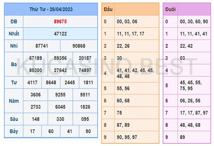Click the Đuôi values '48, 48, 68'

click(x=190, y=125)
